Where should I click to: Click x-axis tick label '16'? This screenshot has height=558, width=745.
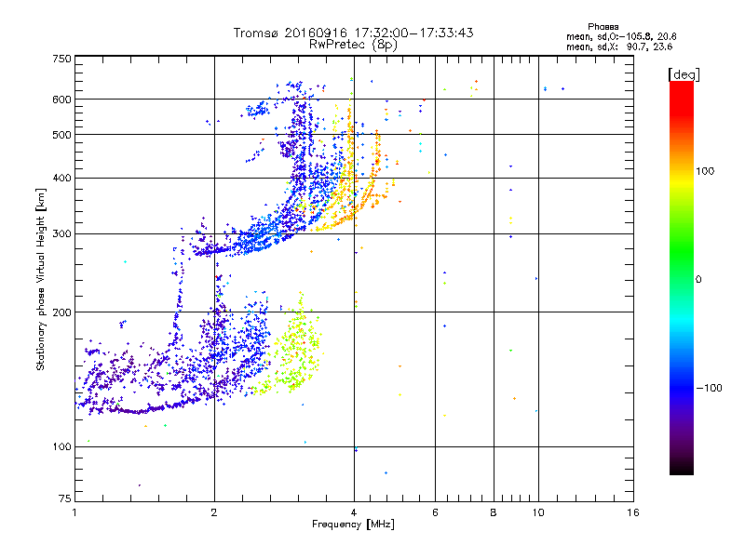[x=633, y=512]
